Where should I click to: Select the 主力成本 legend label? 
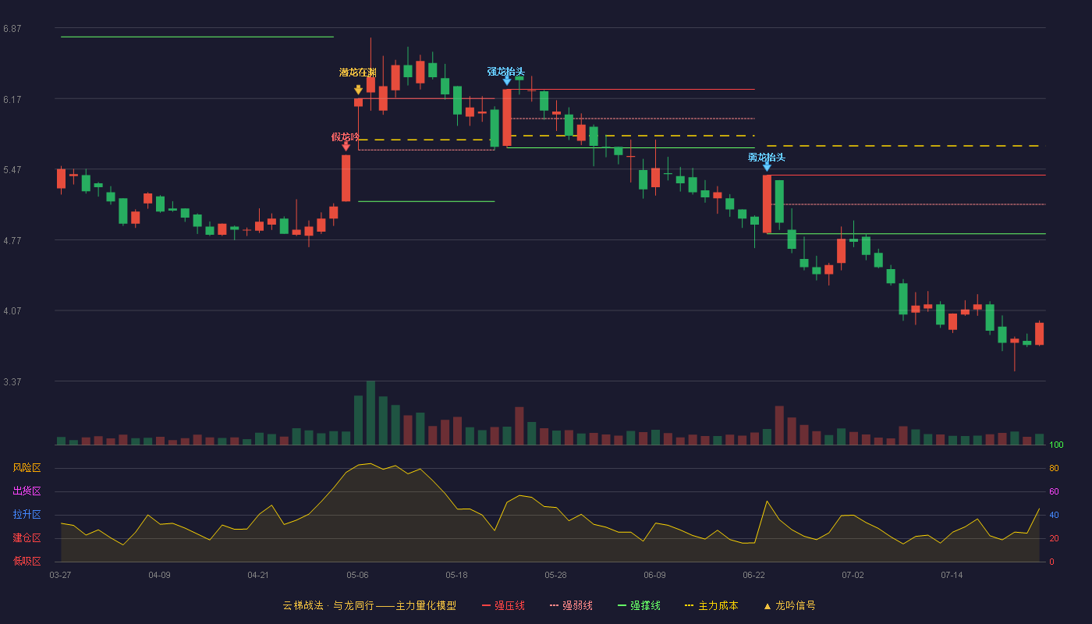(x=718, y=606)
